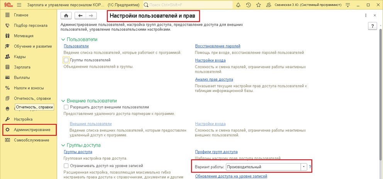Navigate back with left arrow
This screenshot has width=383, height=179.
(80, 15)
